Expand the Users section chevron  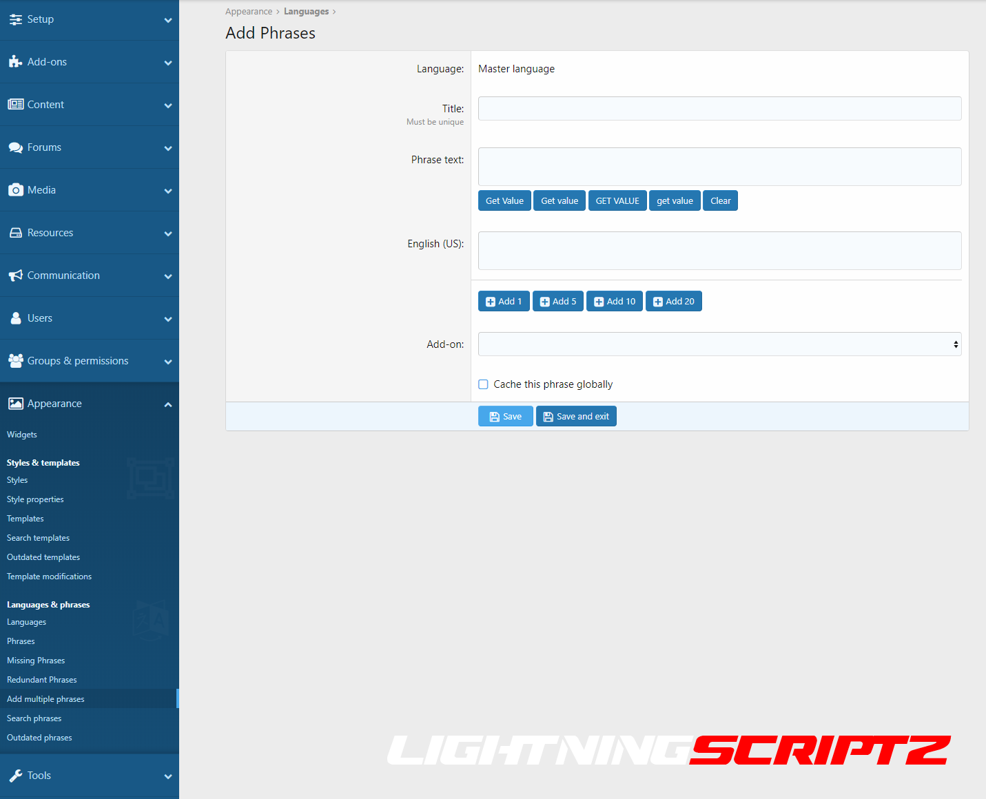pyautogui.click(x=168, y=319)
